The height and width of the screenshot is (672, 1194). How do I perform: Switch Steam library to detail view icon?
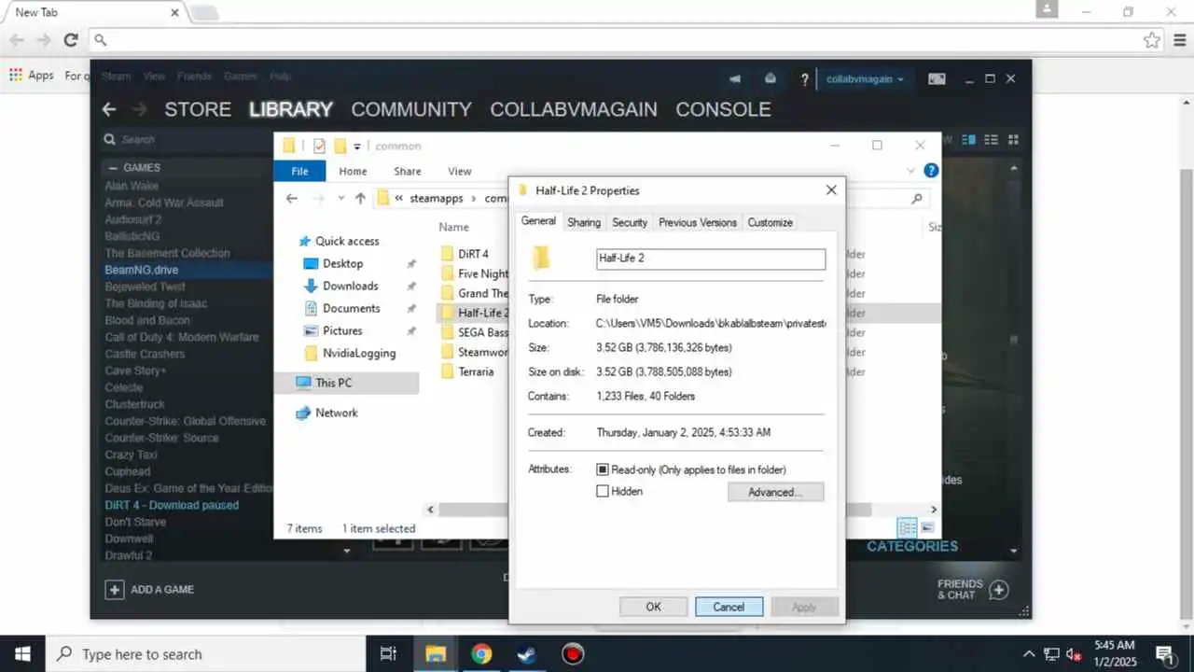click(x=968, y=140)
